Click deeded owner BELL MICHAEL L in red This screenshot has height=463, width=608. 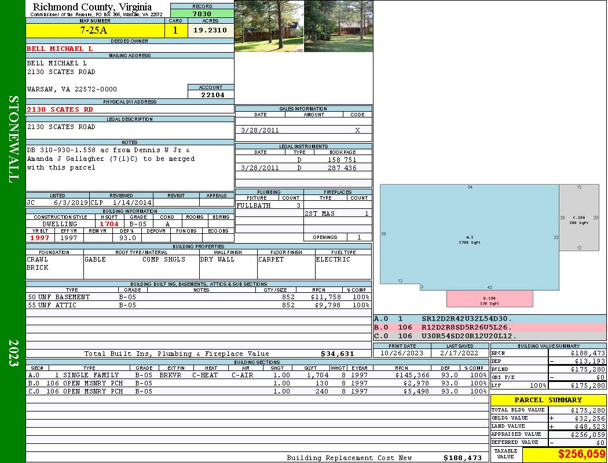pos(60,49)
